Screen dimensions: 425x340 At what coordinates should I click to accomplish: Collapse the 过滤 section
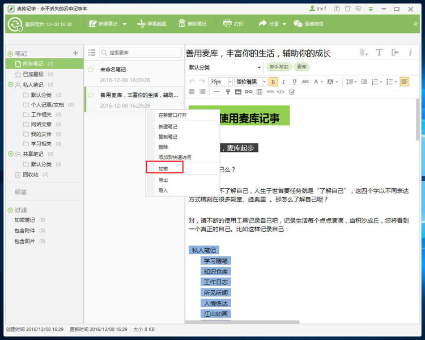(10, 210)
